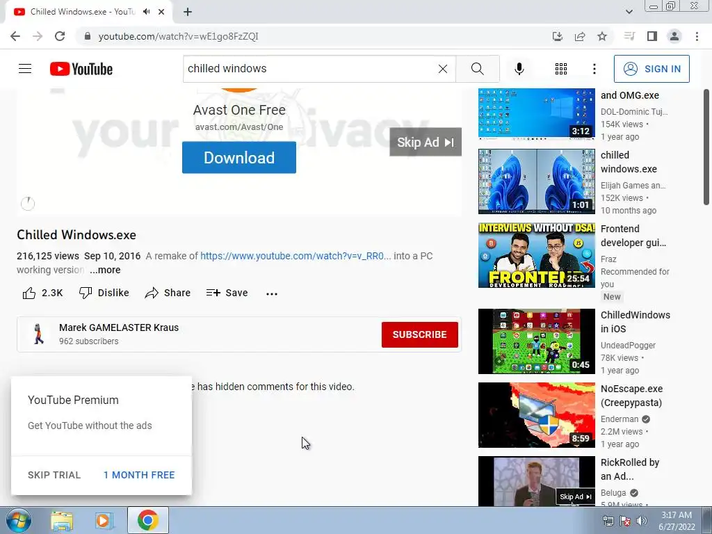
Task: Click the Avast Download button
Action: click(239, 158)
